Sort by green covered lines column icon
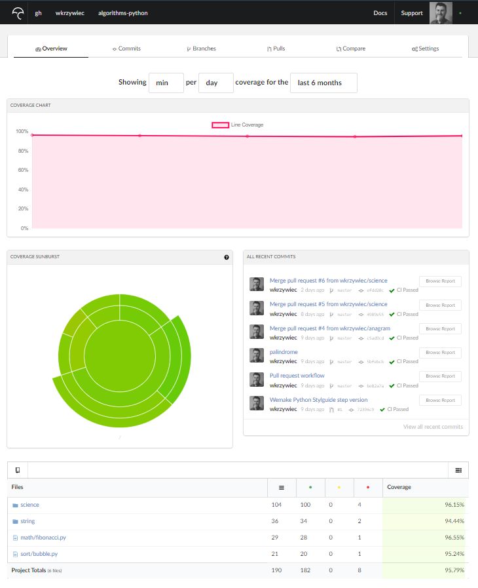The height and width of the screenshot is (588, 478). pyautogui.click(x=310, y=488)
